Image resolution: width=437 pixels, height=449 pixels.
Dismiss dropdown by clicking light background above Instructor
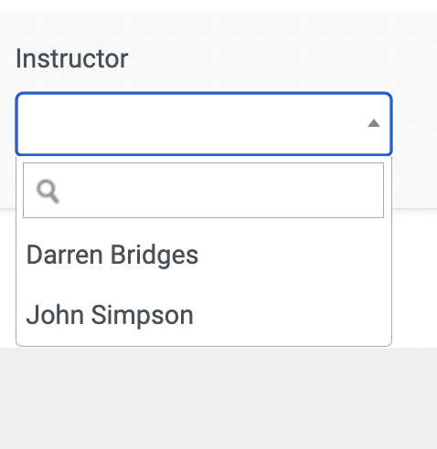coord(218,26)
